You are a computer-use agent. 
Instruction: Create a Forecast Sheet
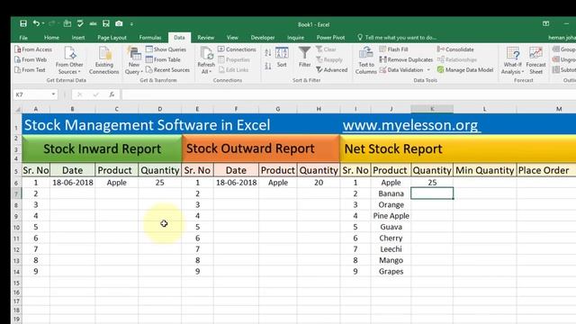point(535,60)
